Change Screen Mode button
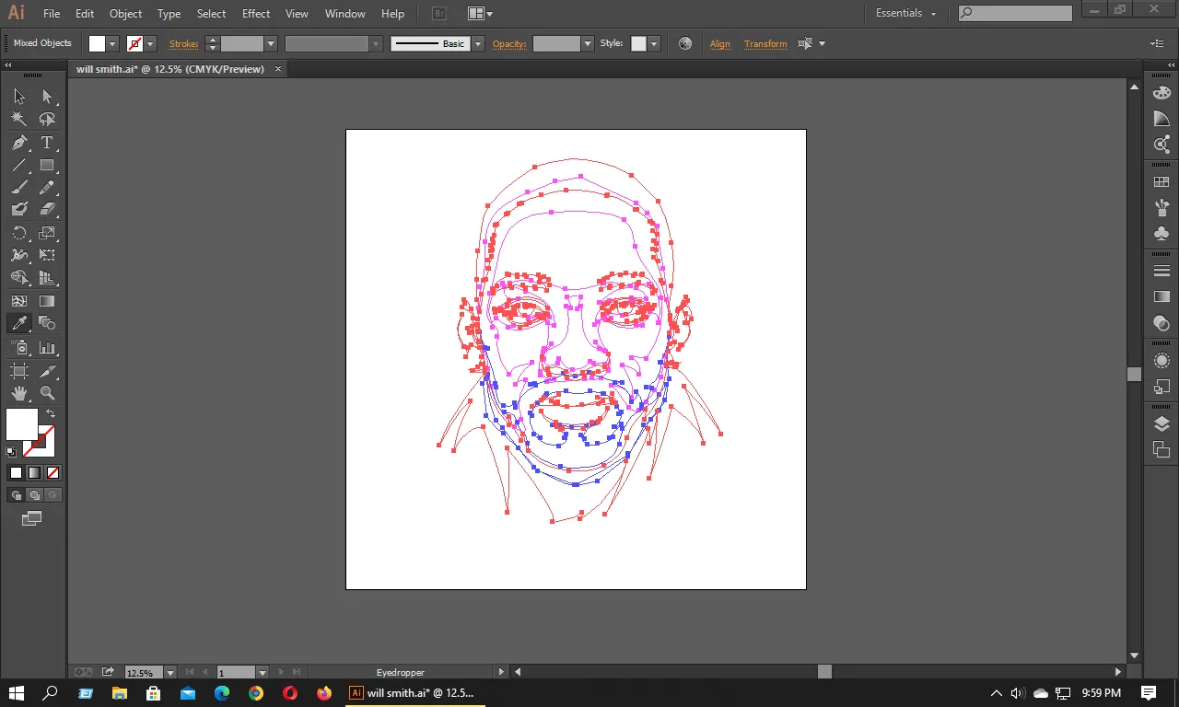 coord(32,519)
